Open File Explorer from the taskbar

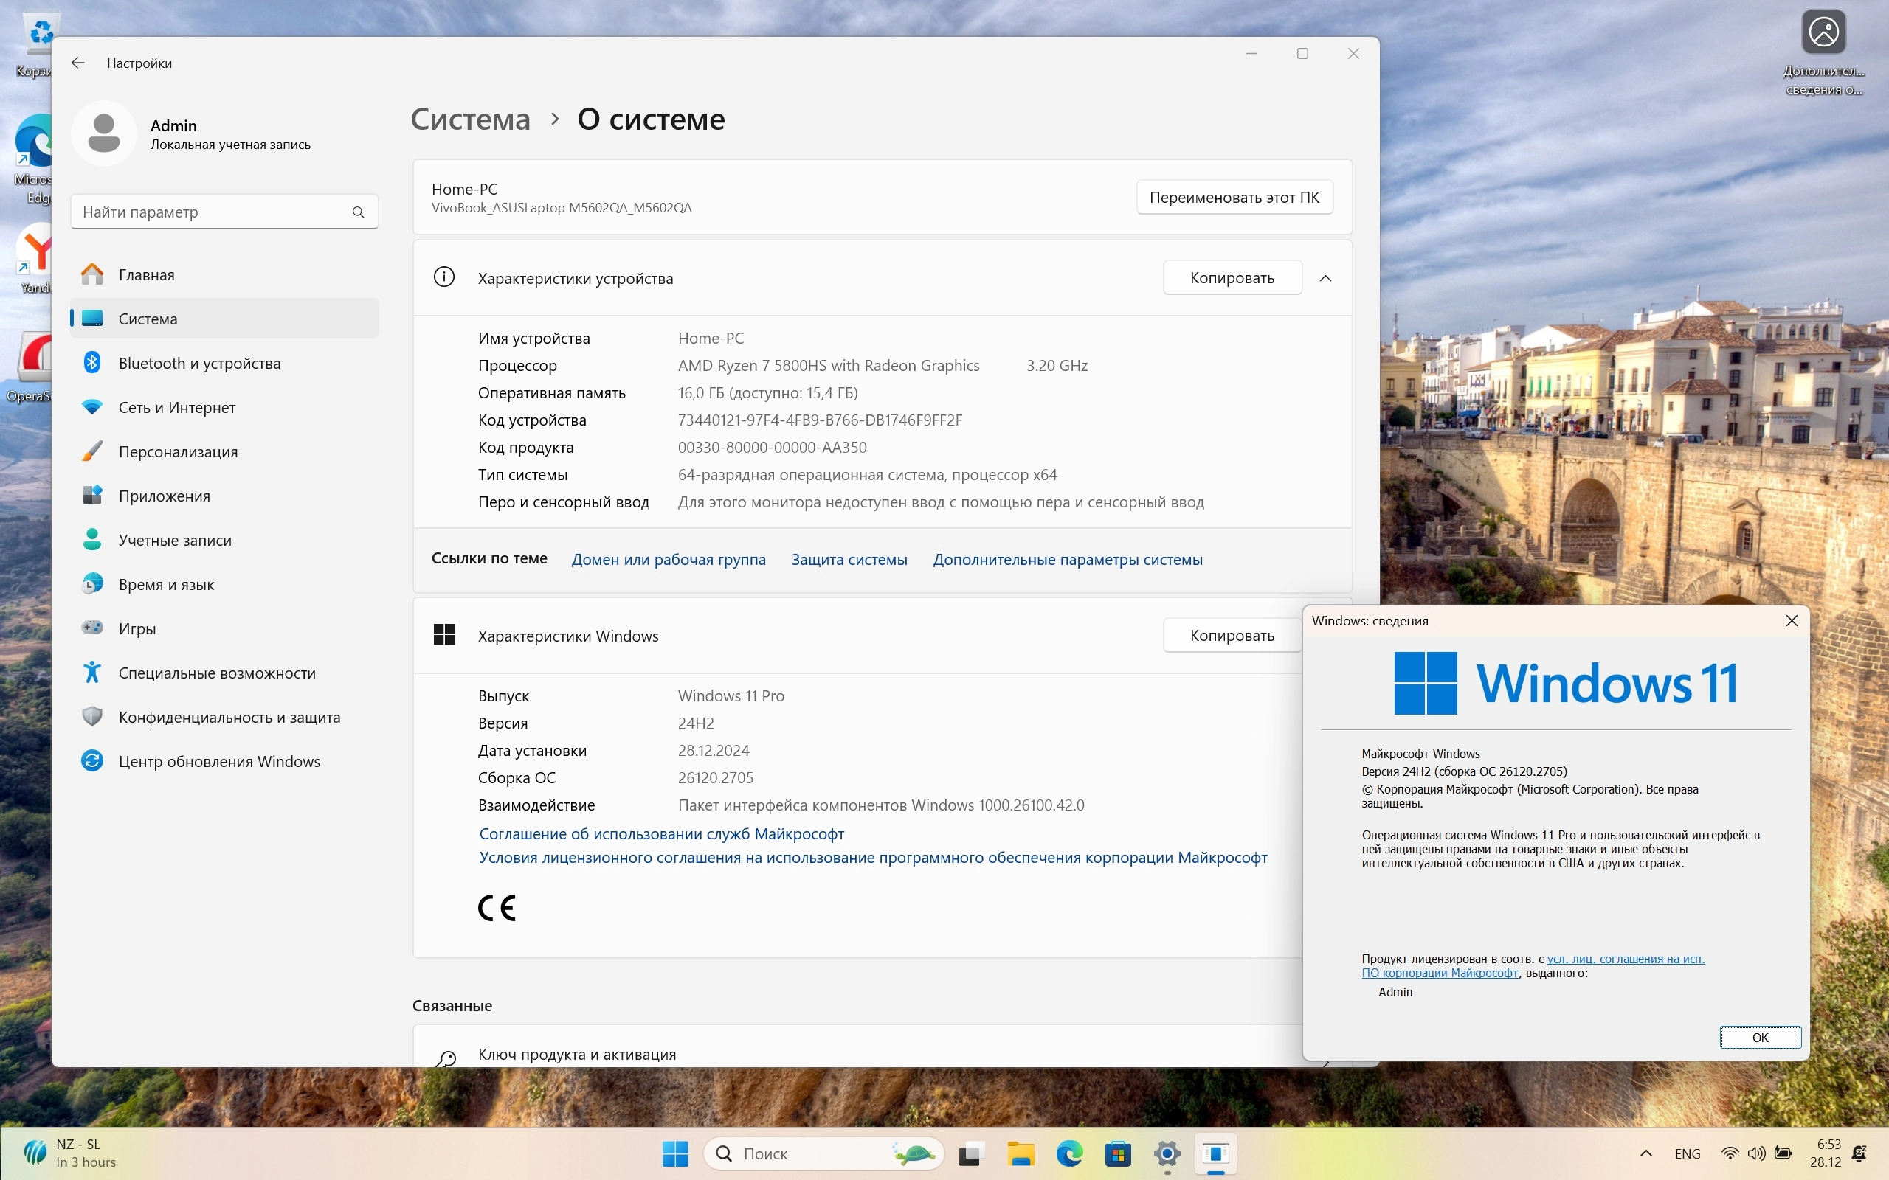pos(1021,1153)
